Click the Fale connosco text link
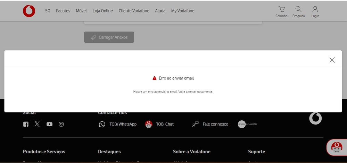 tap(215, 124)
